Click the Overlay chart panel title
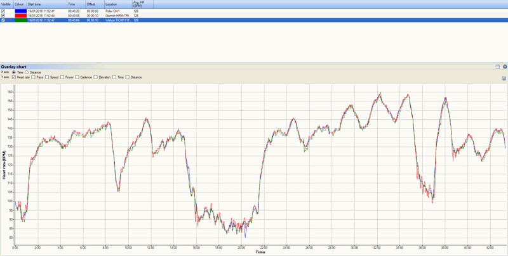This screenshot has width=508, height=256. [x=13, y=67]
